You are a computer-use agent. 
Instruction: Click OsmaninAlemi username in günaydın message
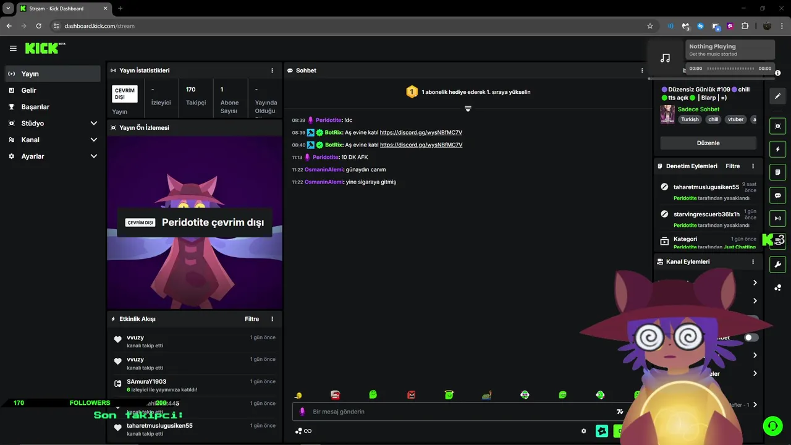324,169
